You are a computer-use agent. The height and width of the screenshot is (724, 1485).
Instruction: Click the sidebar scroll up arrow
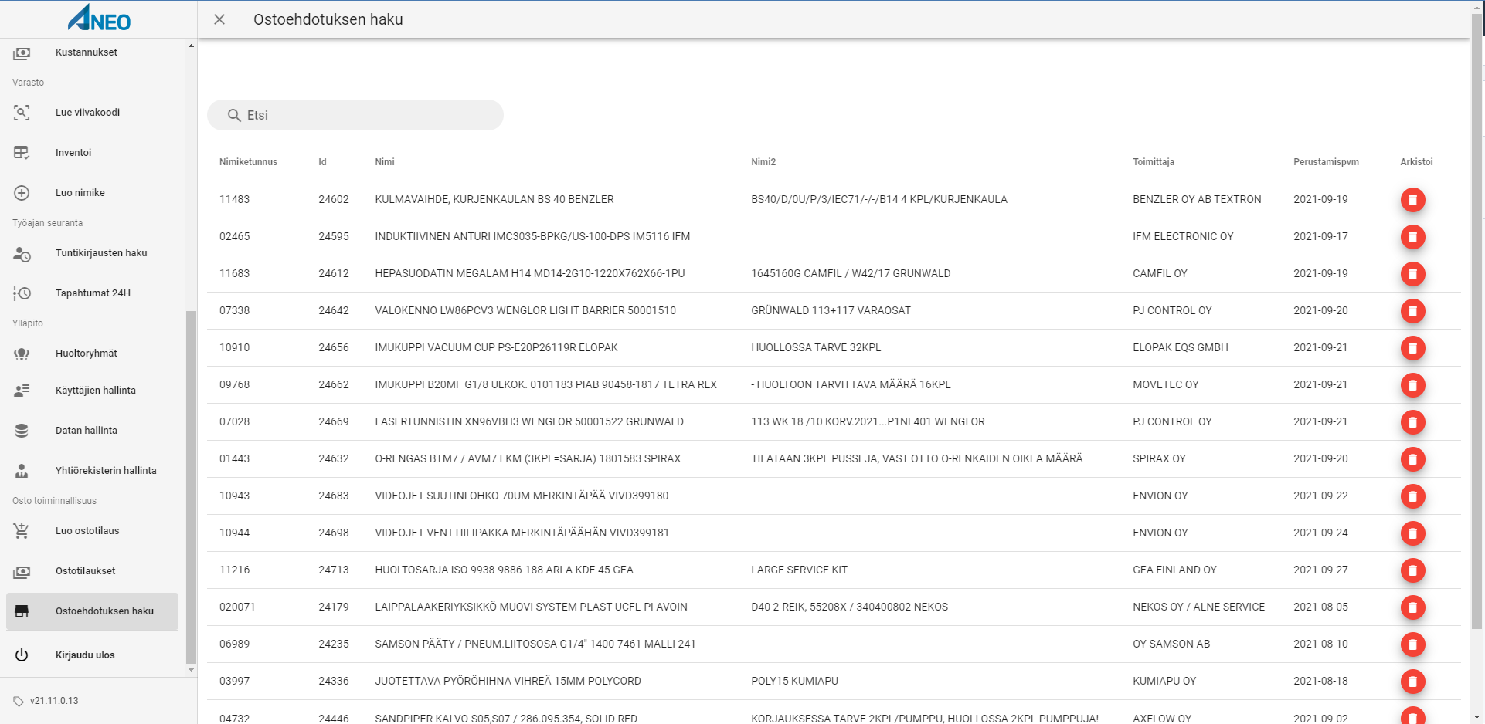pyautogui.click(x=191, y=46)
